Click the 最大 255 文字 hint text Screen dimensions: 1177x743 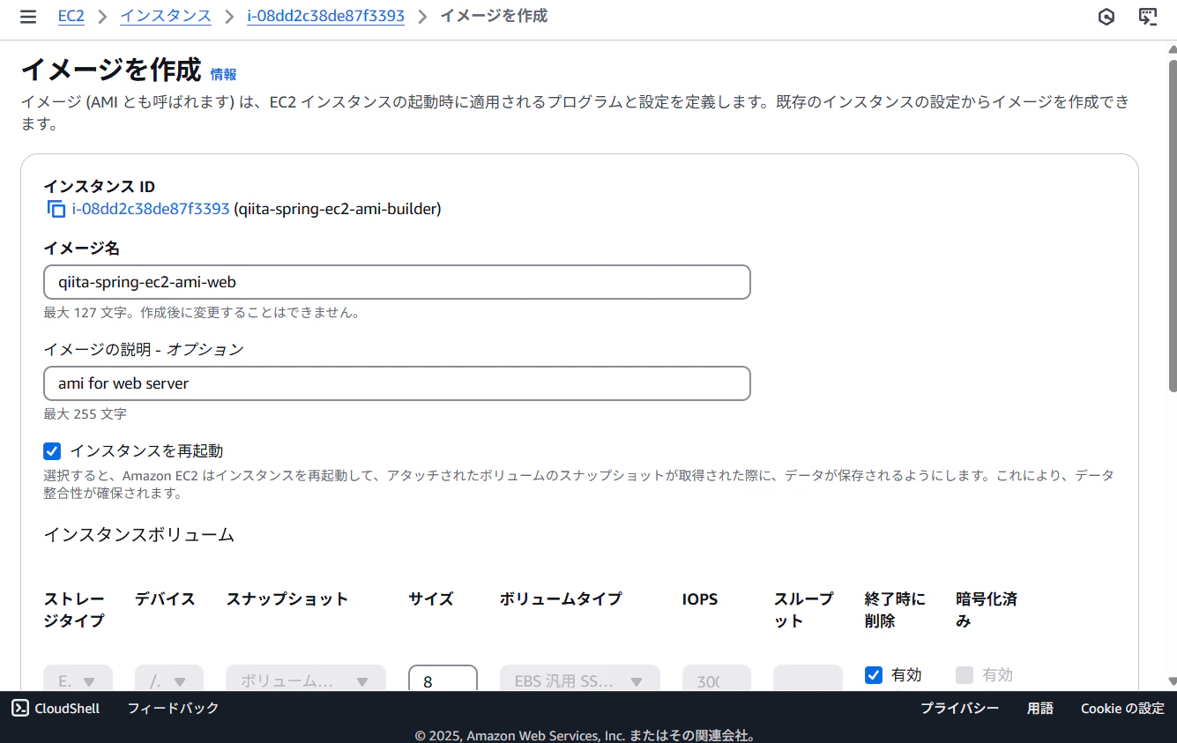click(85, 413)
